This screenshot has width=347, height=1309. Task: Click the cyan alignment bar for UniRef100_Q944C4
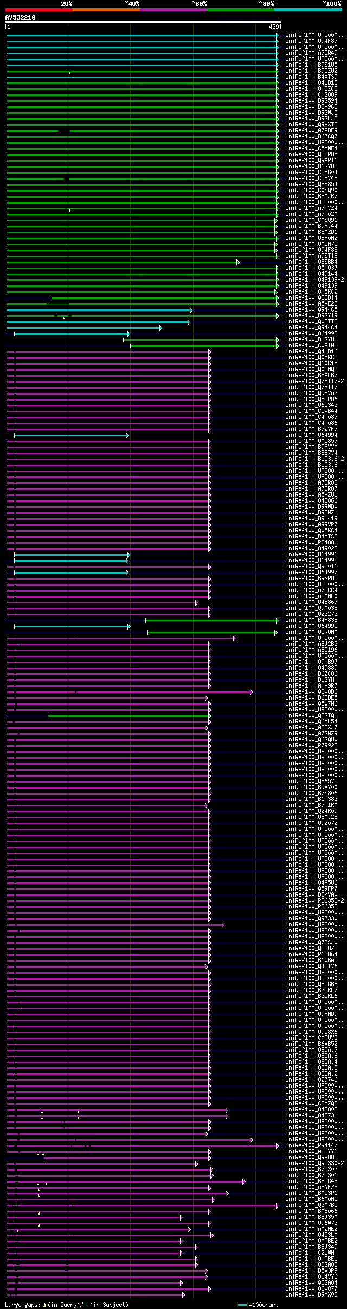(85, 328)
